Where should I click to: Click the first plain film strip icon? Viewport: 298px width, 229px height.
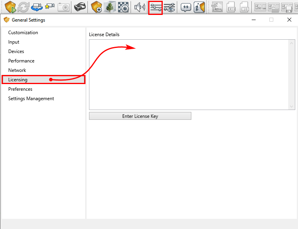pos(260,7)
